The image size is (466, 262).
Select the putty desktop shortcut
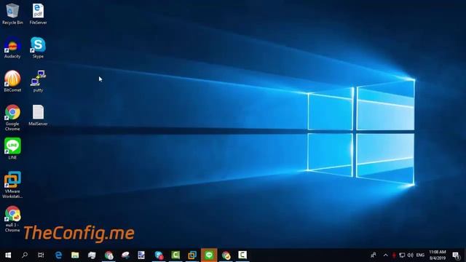(38, 81)
